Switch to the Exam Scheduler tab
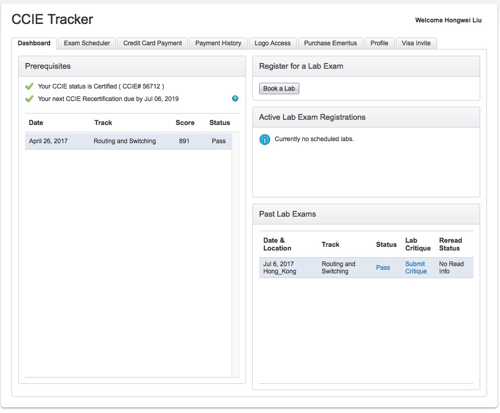Viewport: 500px width, 413px height. tap(87, 43)
